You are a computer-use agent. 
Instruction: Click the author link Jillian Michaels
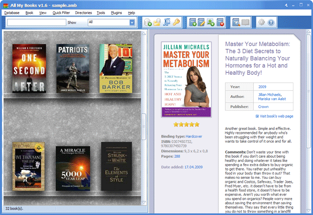[x=269, y=94]
